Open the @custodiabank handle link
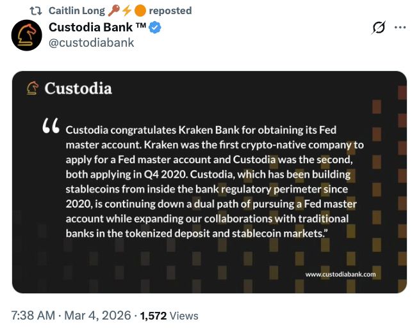Viewport: 419px width, 333px height. [x=92, y=43]
